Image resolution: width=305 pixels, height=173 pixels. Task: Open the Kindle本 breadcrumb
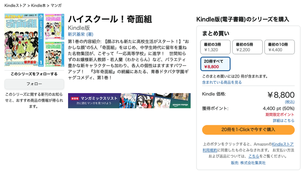pos(38,6)
